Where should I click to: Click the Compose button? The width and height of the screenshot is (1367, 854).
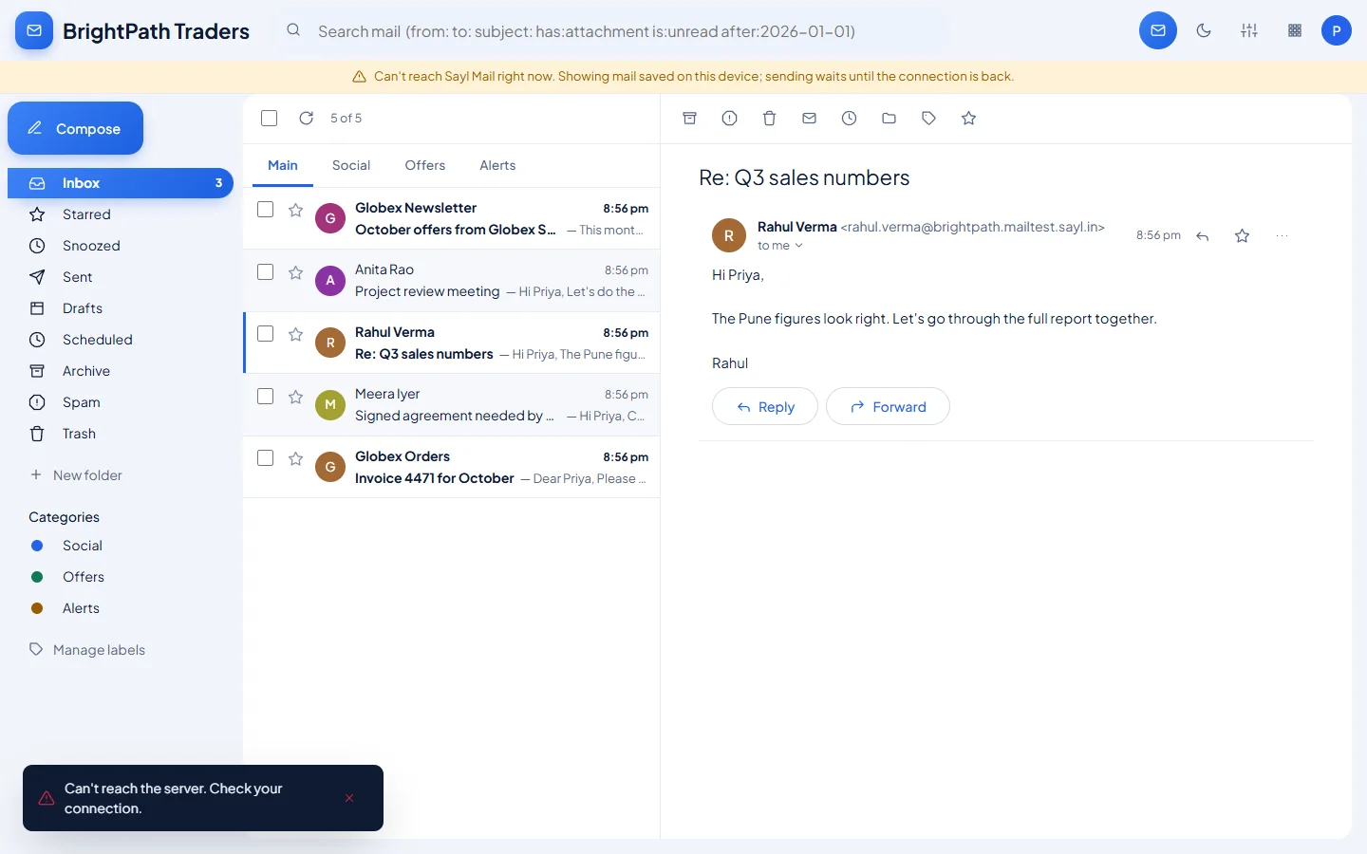[x=76, y=128]
